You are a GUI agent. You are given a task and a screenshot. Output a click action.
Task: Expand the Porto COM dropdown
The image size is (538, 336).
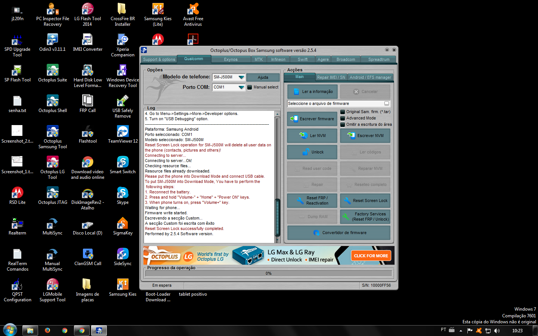pyautogui.click(x=241, y=87)
